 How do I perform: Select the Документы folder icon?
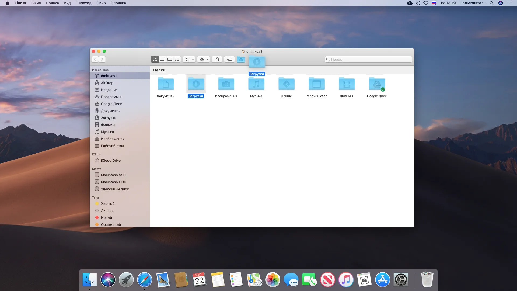166,84
